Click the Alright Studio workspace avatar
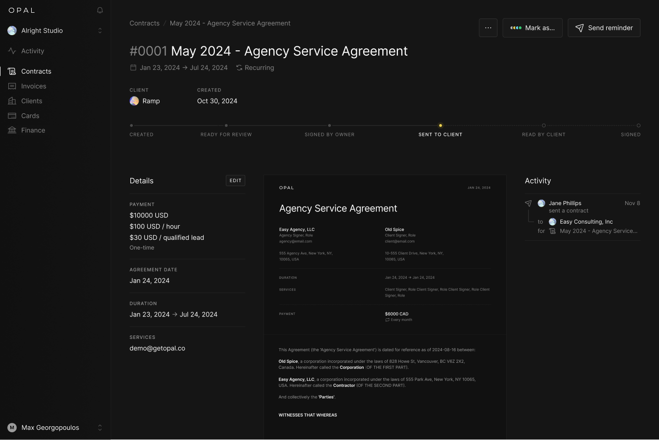This screenshot has width=659, height=440. pos(12,31)
